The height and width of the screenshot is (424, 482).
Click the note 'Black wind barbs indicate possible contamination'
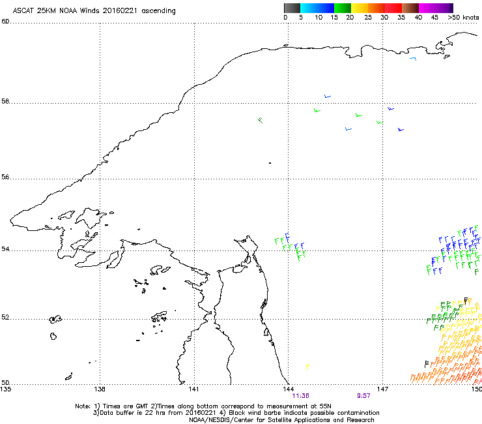304,413
